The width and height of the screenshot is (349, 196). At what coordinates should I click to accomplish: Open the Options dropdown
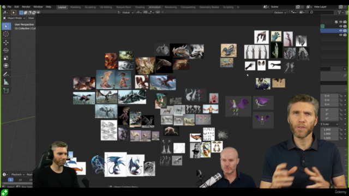(280, 13)
